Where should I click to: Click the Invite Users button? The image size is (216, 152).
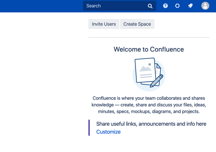tap(104, 24)
